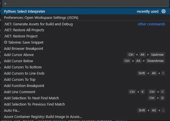The width and height of the screenshot is (170, 121).
Task: Choose Add Cursors To Top
Action: pos(19,80)
